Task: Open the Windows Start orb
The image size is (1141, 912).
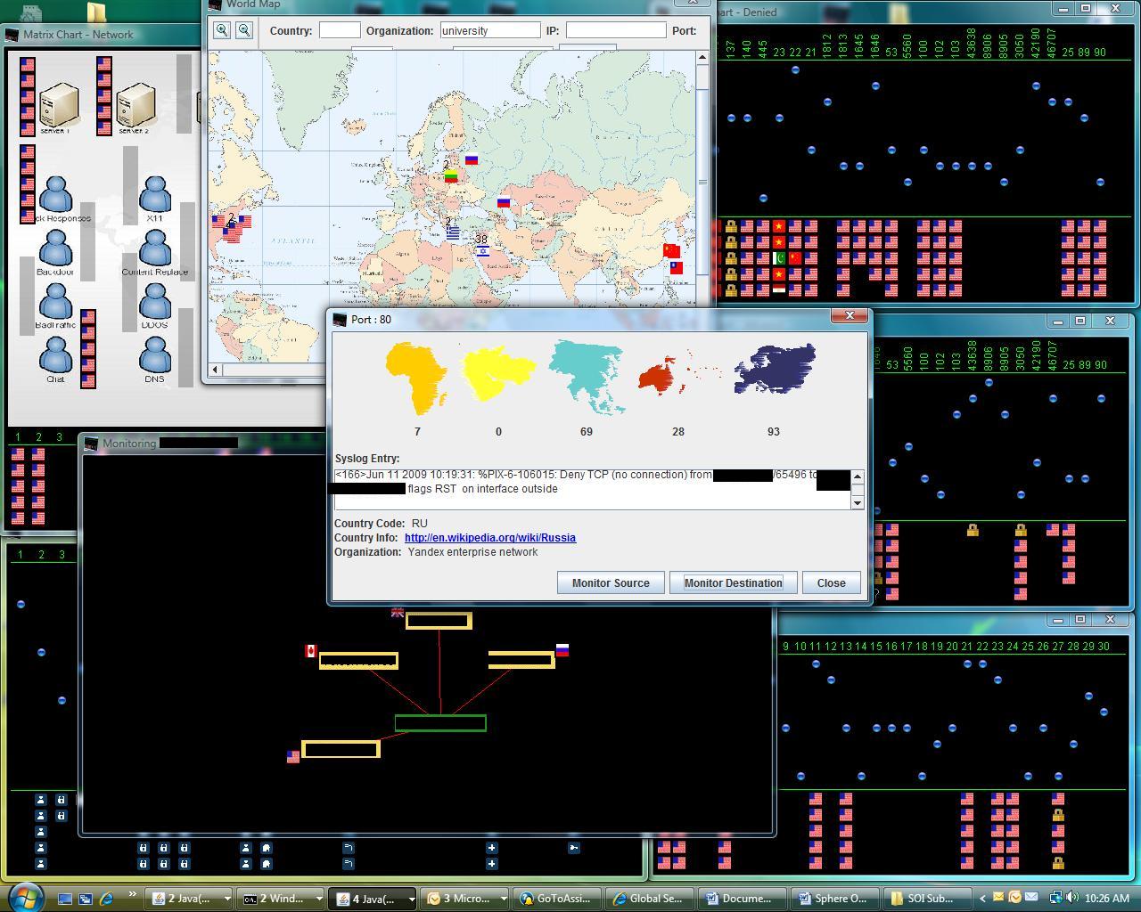Action: pyautogui.click(x=25, y=896)
